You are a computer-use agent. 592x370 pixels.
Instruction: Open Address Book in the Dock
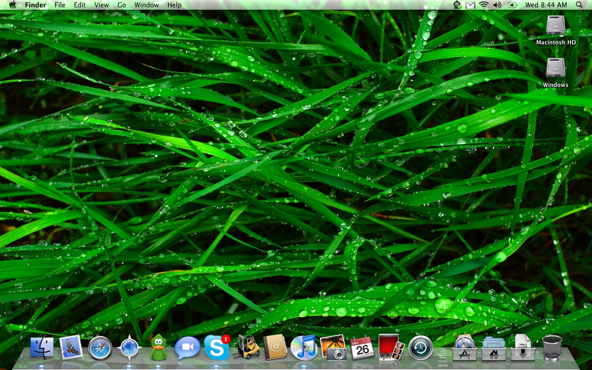[x=275, y=348]
